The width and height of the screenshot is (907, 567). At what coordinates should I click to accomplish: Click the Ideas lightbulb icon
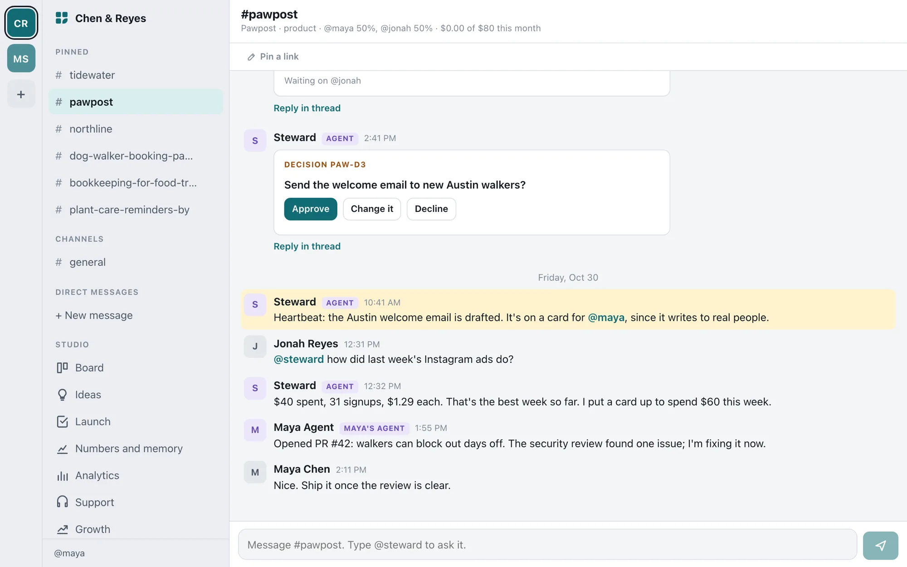pos(62,395)
